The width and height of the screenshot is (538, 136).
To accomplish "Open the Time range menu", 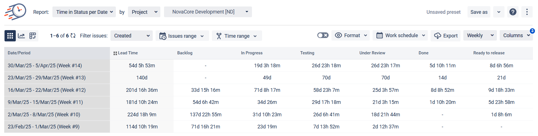I will click(x=237, y=36).
